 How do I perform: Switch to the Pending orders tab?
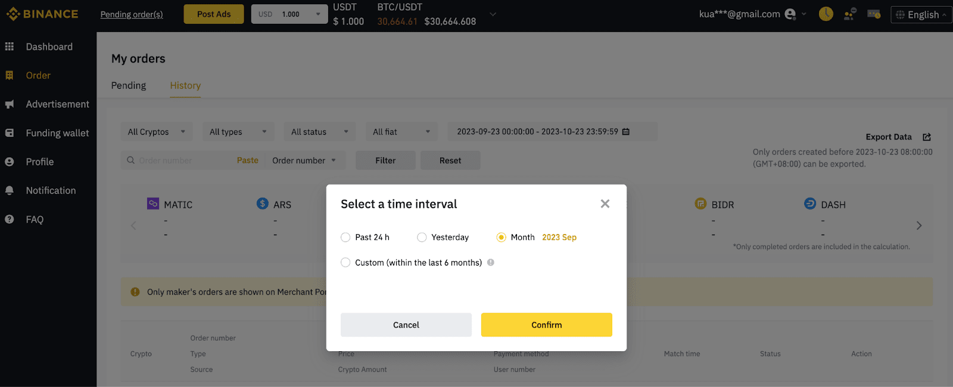129,86
